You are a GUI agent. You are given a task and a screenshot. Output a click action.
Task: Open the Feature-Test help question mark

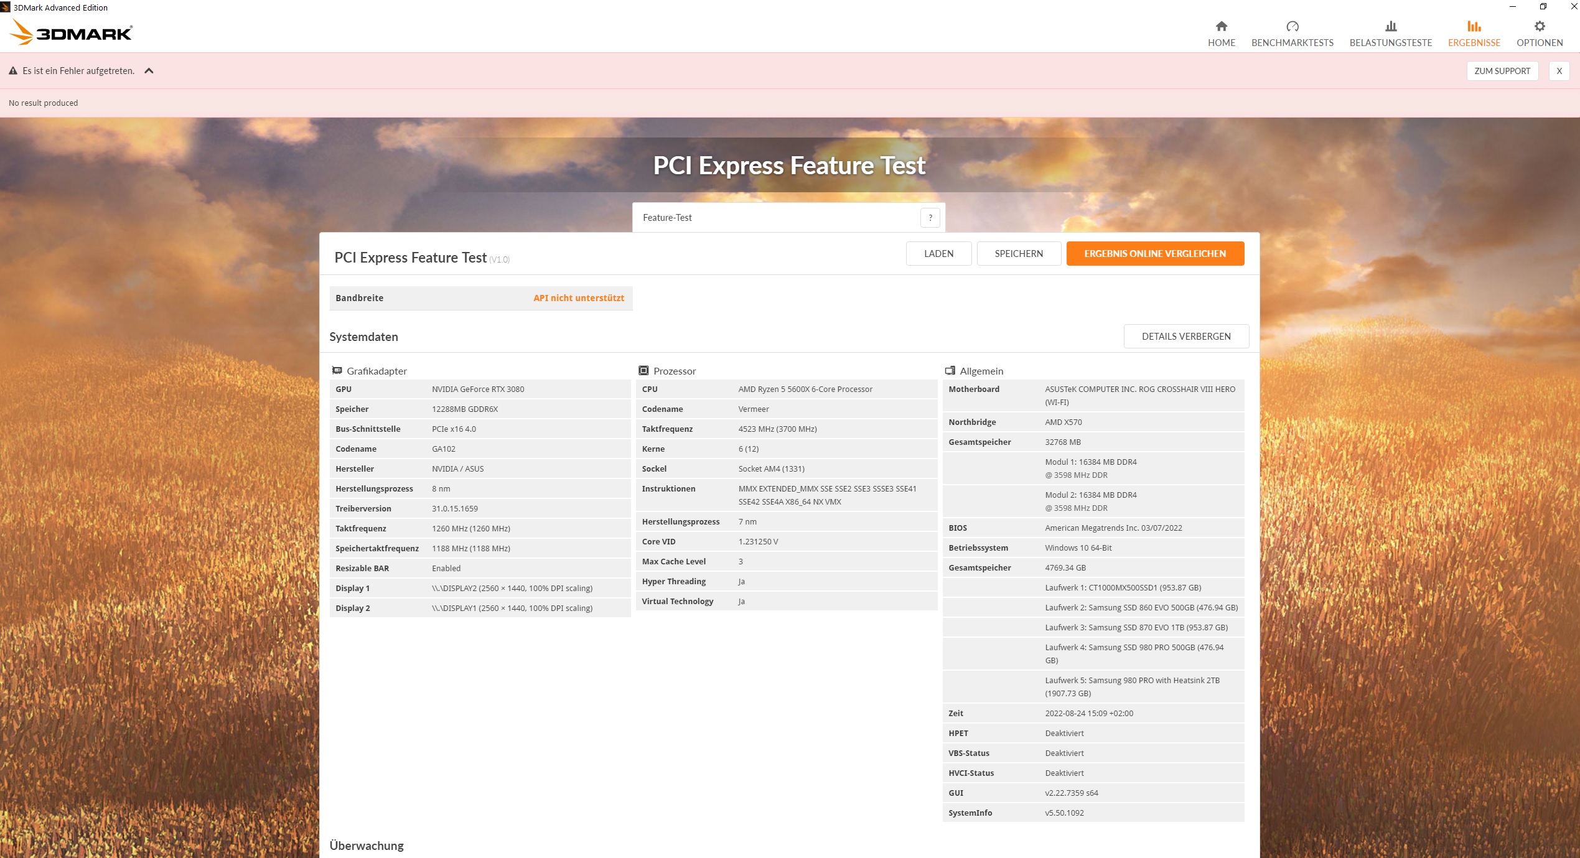coord(930,218)
